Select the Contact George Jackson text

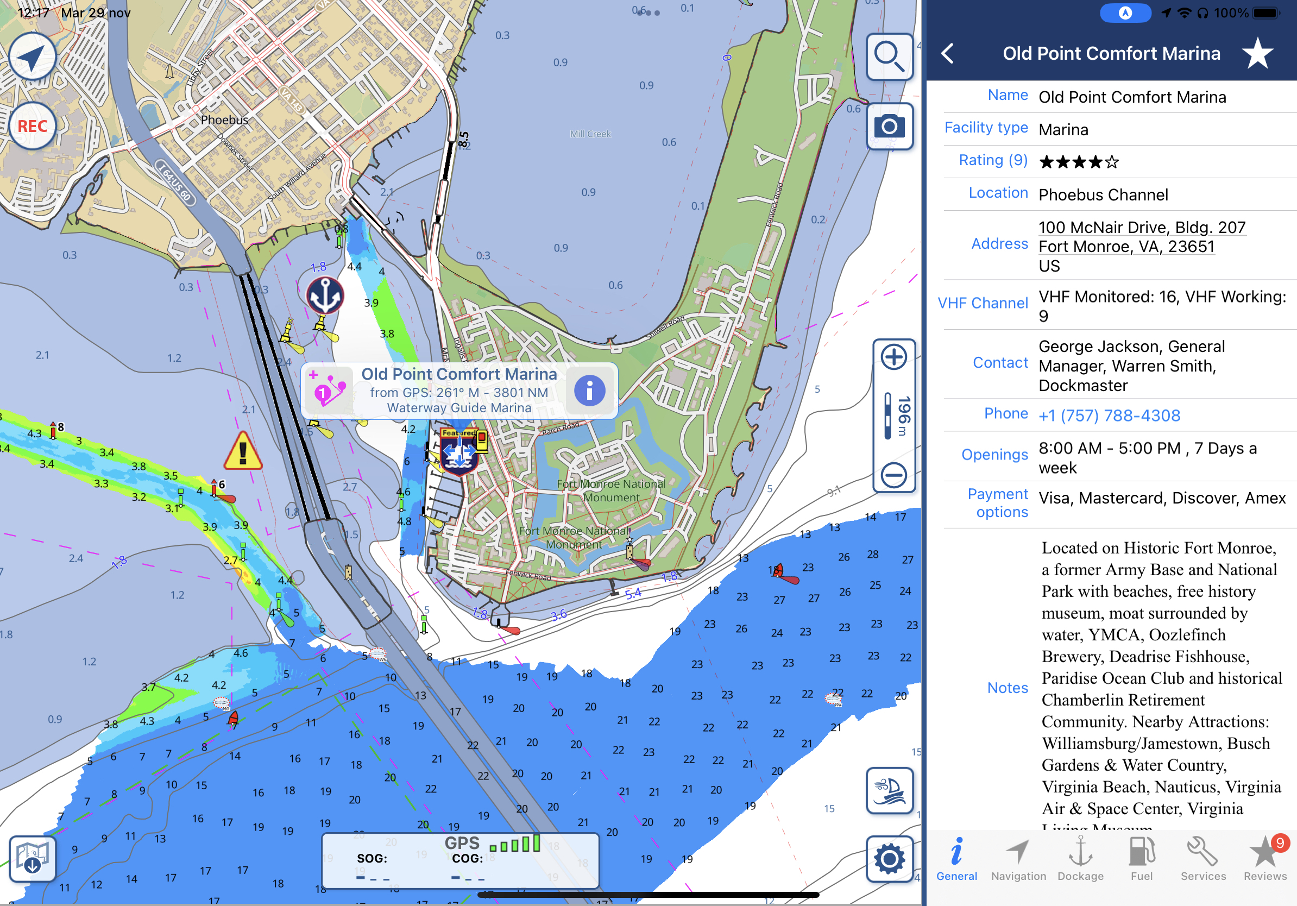(1132, 366)
